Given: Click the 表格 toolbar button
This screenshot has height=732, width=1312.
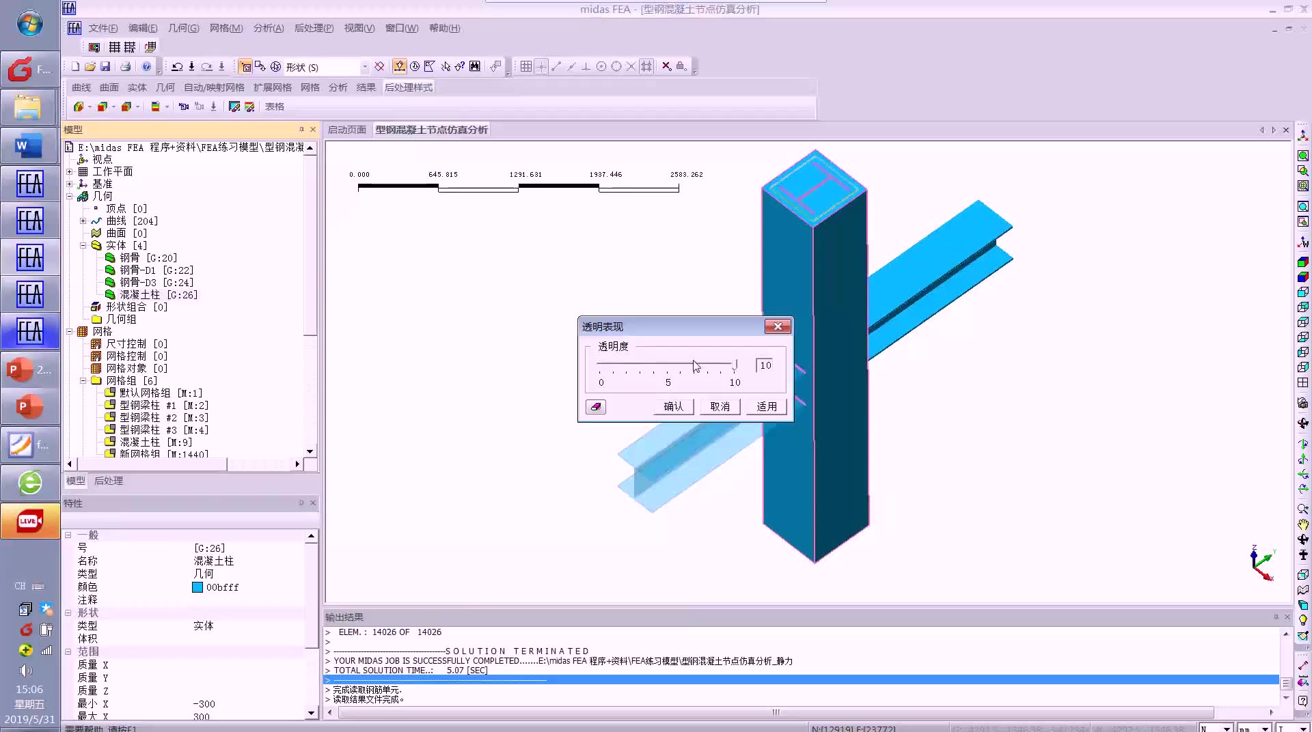Looking at the screenshot, I should click(x=275, y=107).
